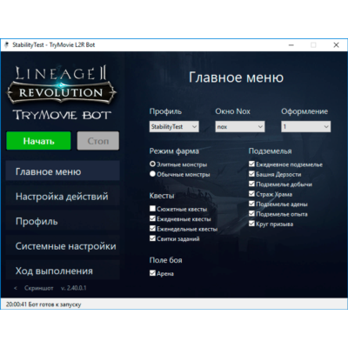The height and width of the screenshot is (348, 348).
Task: Open Системные настройки in the sidebar
Action: coord(63,245)
